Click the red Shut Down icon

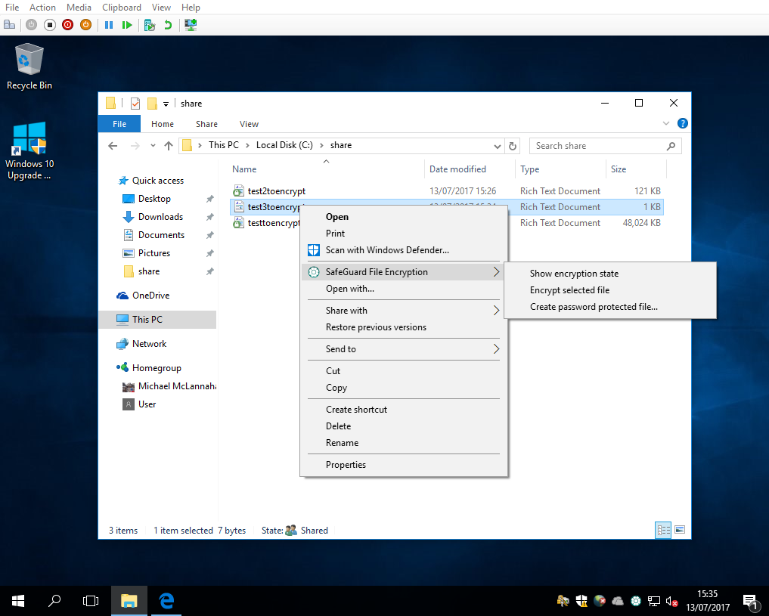coord(68,24)
